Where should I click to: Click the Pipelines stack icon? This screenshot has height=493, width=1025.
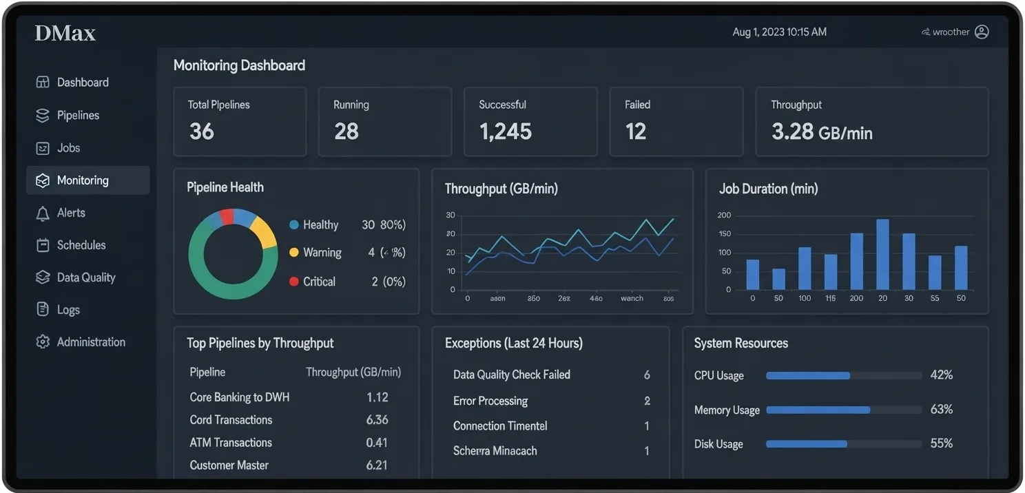coord(43,115)
